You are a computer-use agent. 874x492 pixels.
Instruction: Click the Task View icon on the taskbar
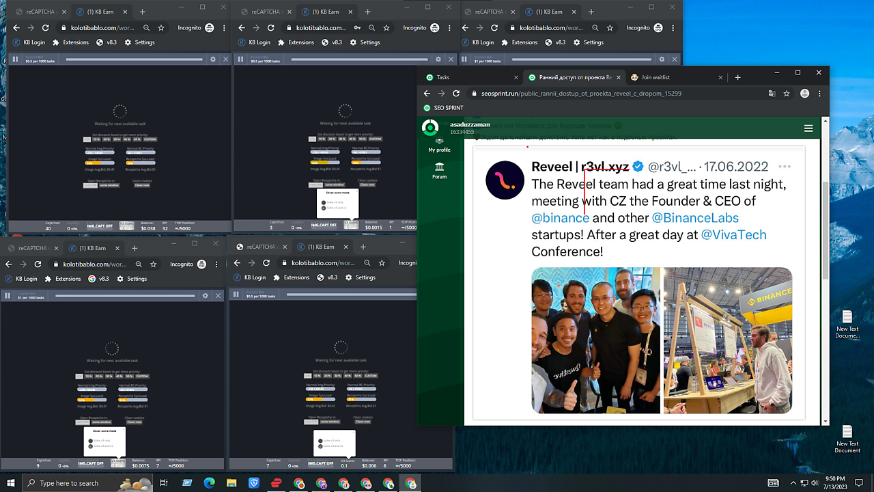(164, 483)
